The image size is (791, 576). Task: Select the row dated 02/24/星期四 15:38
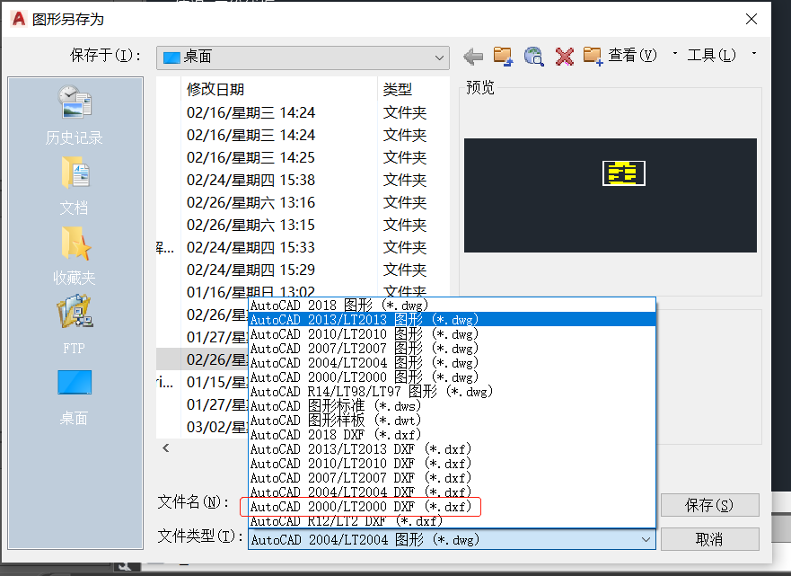303,181
